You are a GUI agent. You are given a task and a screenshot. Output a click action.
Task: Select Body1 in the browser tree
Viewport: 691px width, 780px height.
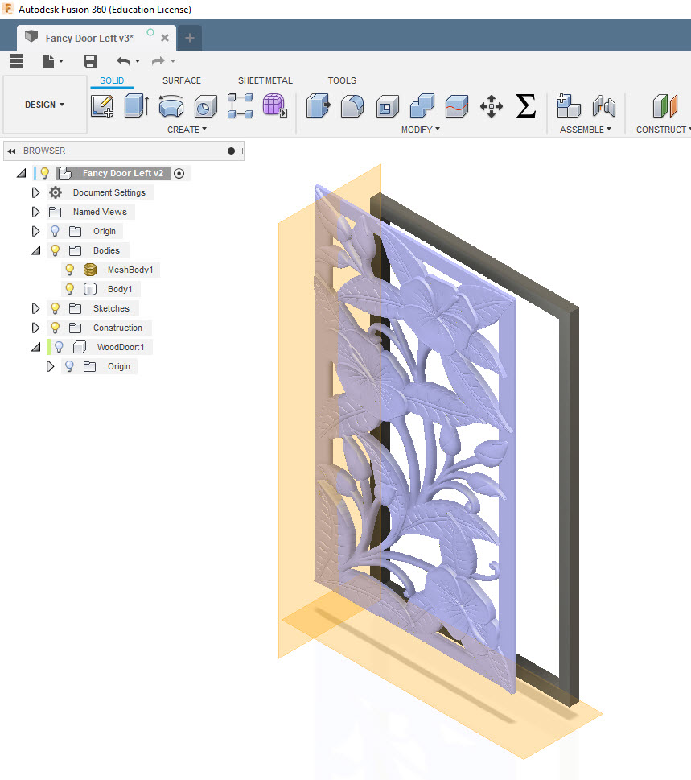click(121, 289)
